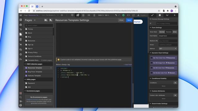Add a Conditional Visibility condition
198x111 pixels.
pyautogui.click(x=175, y=83)
